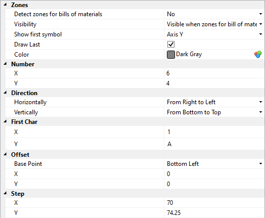Collapse the First Char section
The height and width of the screenshot is (218, 265).
coord(5,121)
